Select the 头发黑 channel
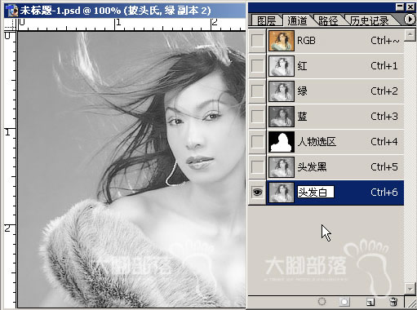Viewport: 417px width, 310px height. 335,166
